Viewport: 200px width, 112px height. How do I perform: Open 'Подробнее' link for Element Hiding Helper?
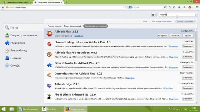click(174, 46)
